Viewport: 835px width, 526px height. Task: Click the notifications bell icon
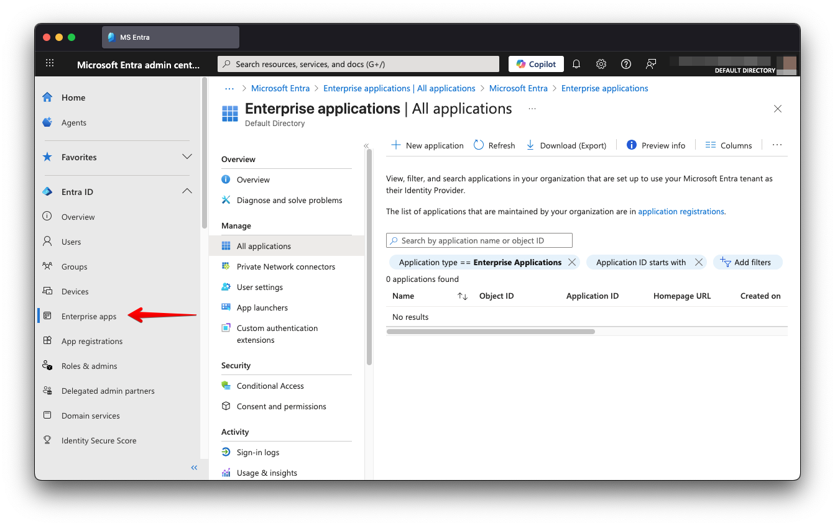click(x=576, y=64)
